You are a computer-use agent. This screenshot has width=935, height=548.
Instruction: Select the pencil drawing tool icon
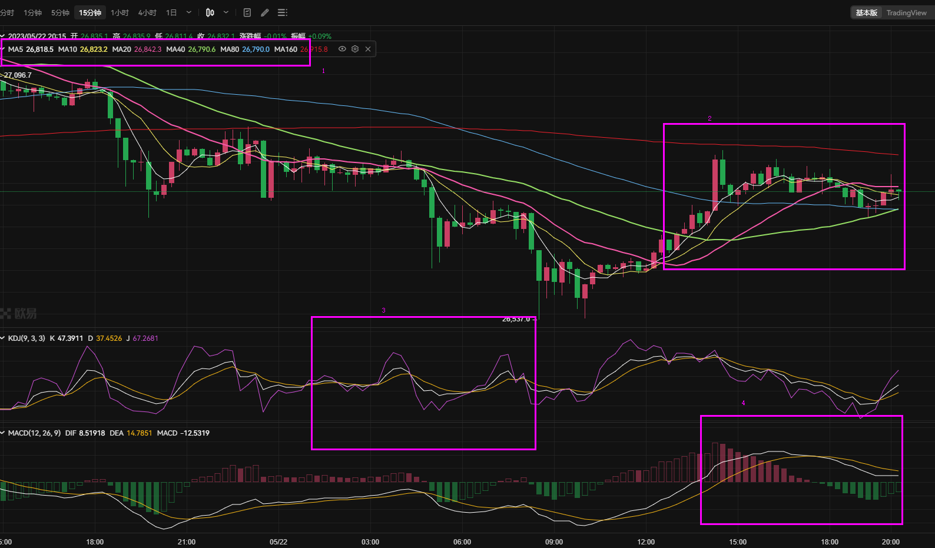(x=265, y=12)
